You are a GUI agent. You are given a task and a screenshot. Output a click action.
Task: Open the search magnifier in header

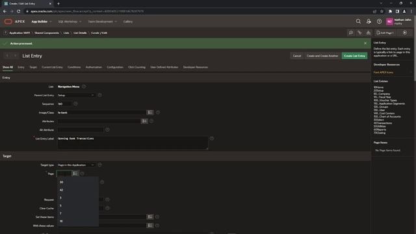358,21
